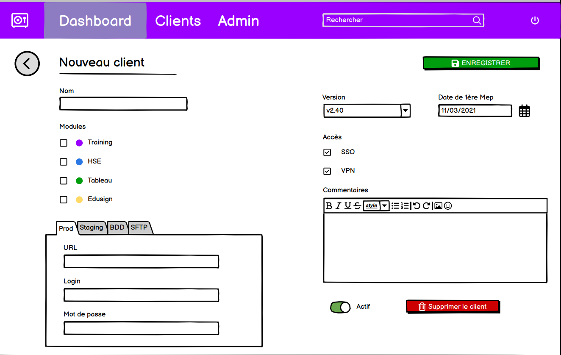This screenshot has width=561, height=355.
Task: Switch to the Staging tab
Action: click(92, 227)
